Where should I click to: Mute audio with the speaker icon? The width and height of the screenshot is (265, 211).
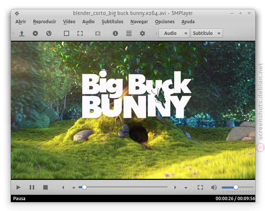(214, 187)
